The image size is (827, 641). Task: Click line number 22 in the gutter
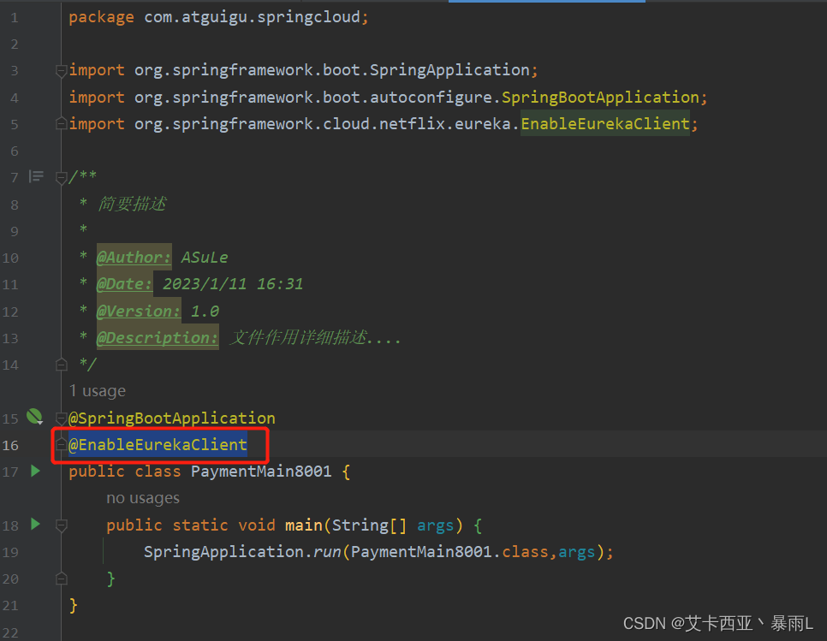tap(10, 632)
